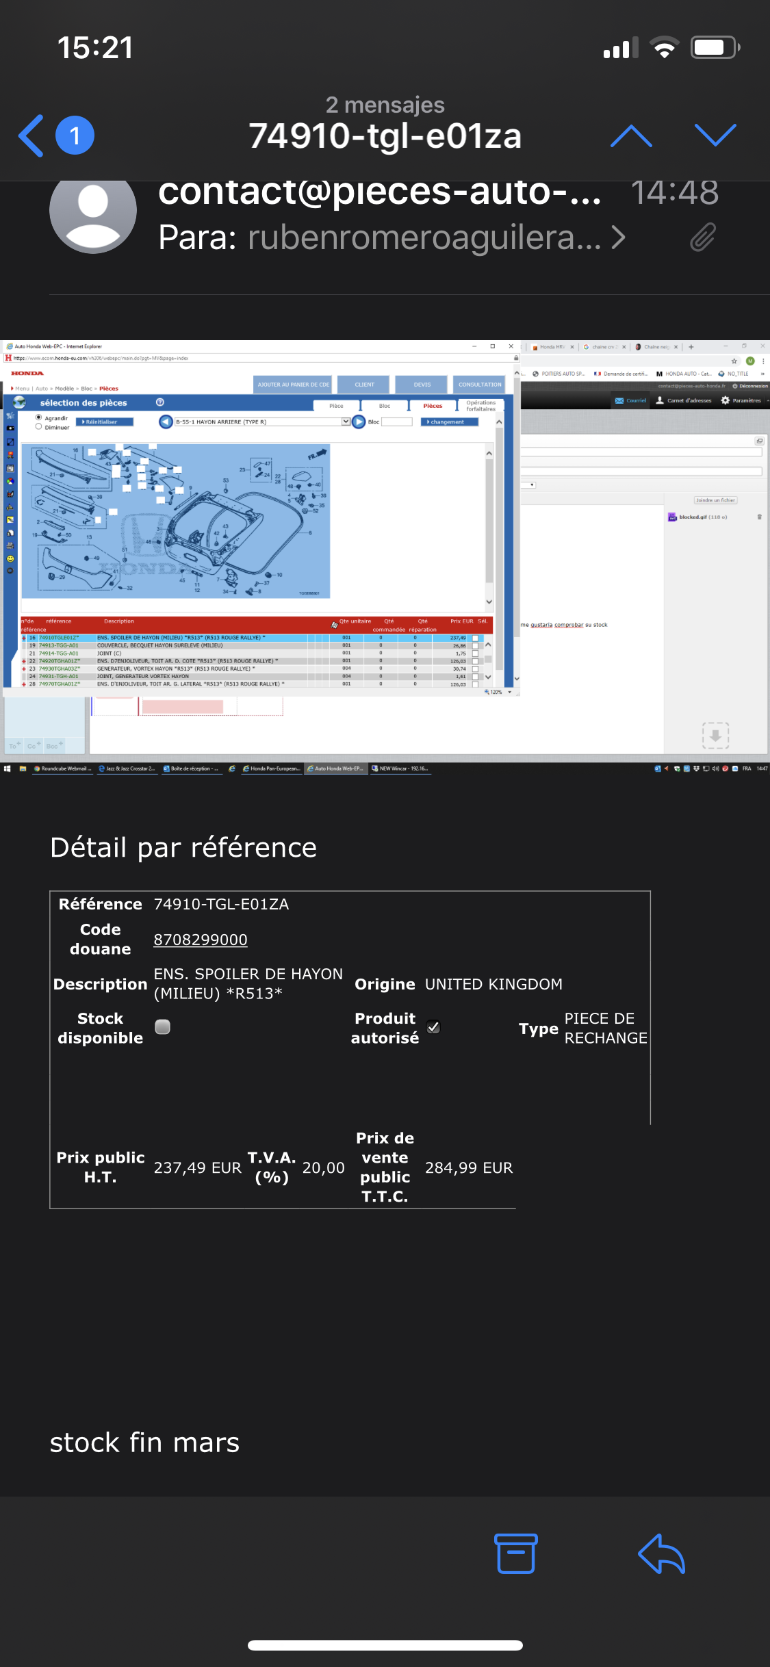Image resolution: width=770 pixels, height=1667 pixels.
Task: Open a new Chrome tab with plus icon
Action: pyautogui.click(x=691, y=347)
